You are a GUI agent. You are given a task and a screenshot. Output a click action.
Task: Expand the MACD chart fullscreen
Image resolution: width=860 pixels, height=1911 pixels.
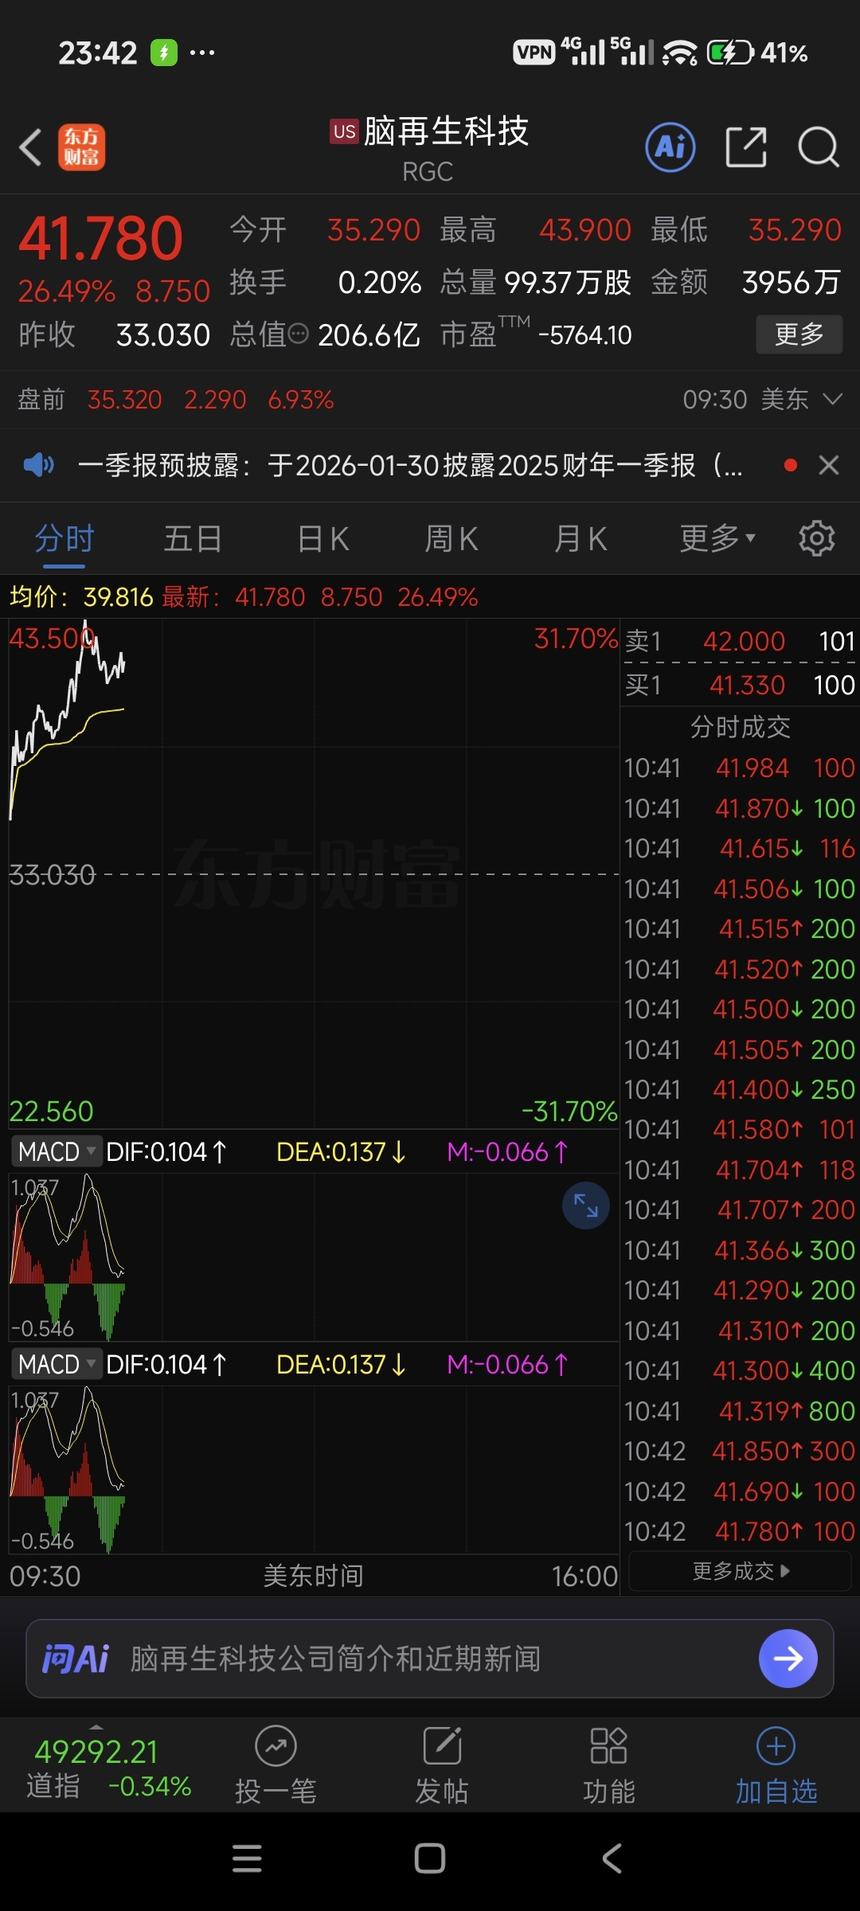(585, 1206)
